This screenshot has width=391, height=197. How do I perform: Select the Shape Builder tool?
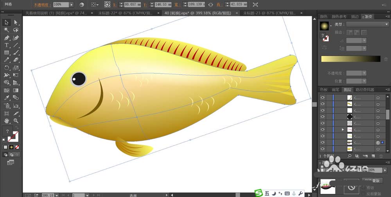pos(7,82)
